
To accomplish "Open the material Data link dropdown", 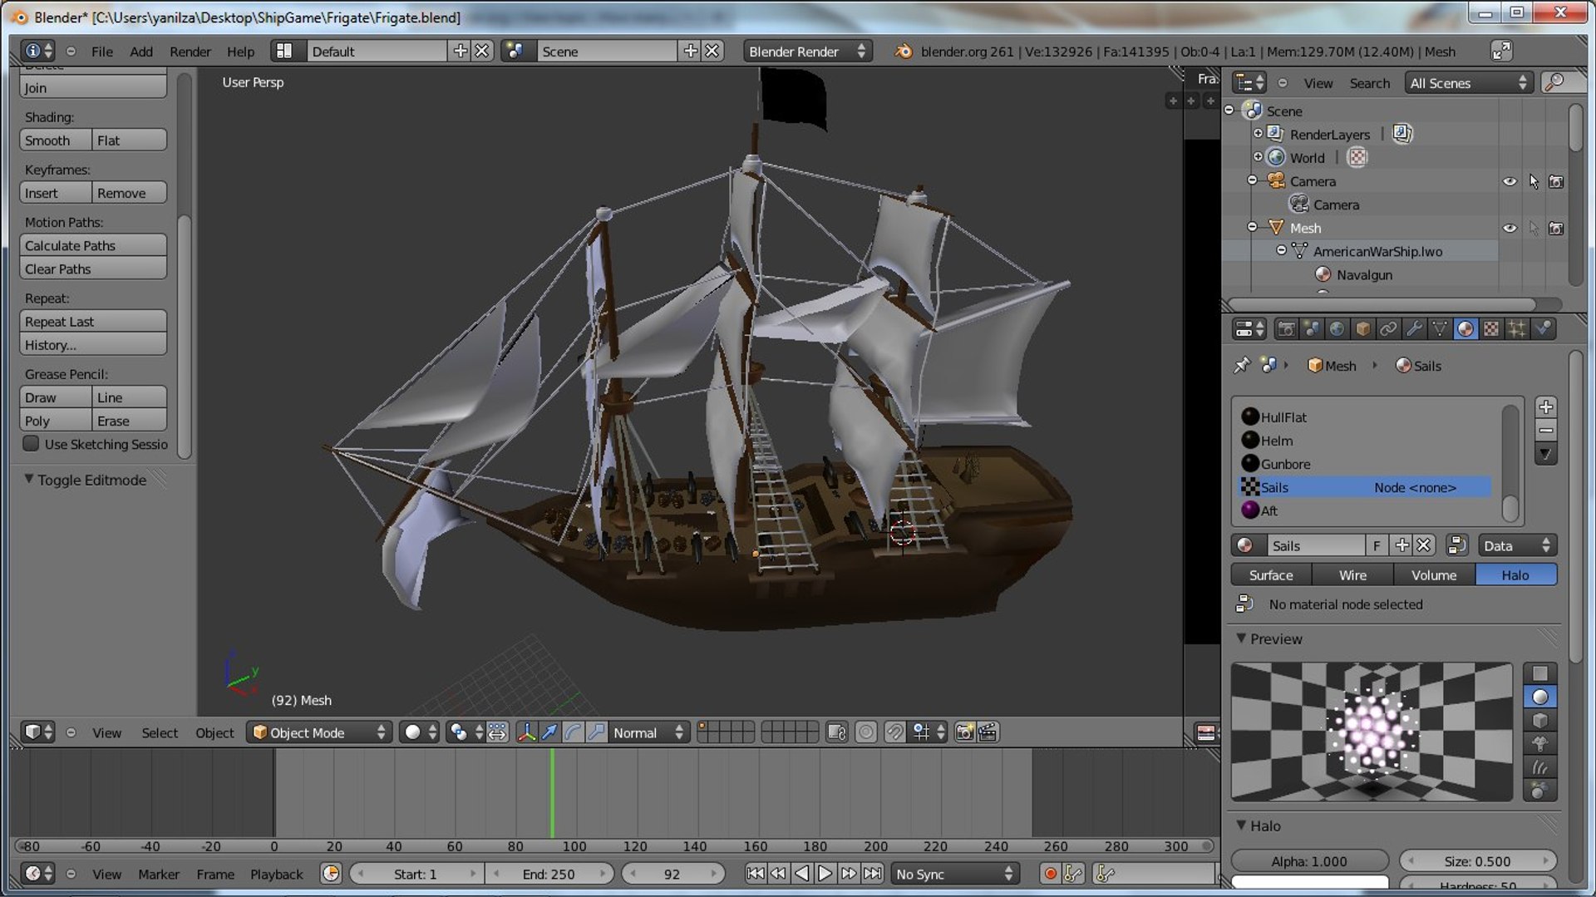I will (1517, 545).
